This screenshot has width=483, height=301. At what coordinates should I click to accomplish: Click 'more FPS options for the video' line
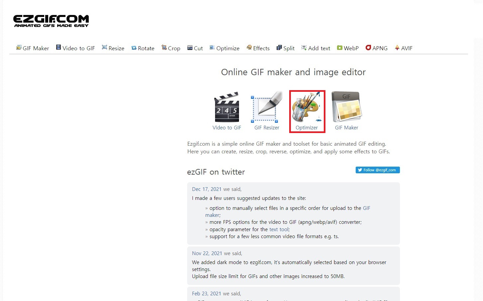286,222
